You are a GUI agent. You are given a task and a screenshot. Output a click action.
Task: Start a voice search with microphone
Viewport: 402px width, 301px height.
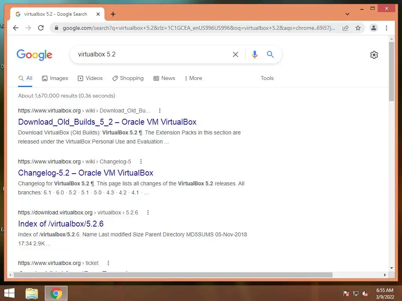[x=254, y=54]
